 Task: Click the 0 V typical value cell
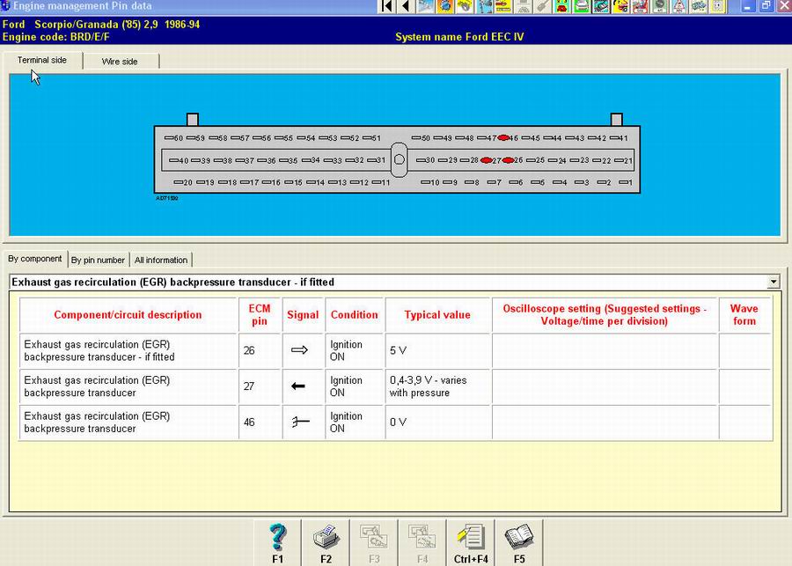tap(437, 422)
